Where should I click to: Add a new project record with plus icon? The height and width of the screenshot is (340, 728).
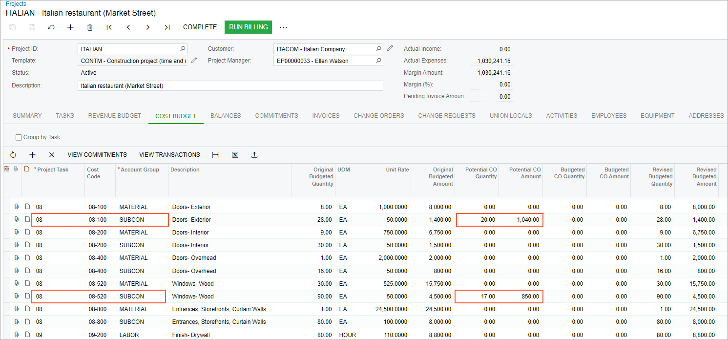click(x=70, y=27)
